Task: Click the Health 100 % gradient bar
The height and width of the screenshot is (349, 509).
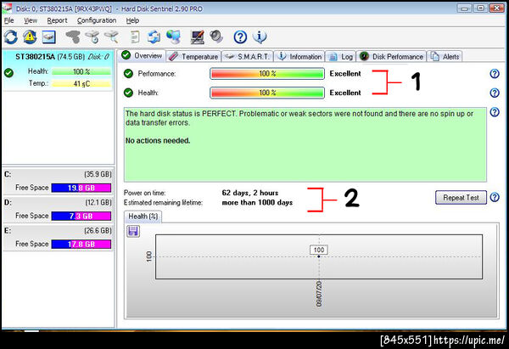Action: pyautogui.click(x=267, y=93)
